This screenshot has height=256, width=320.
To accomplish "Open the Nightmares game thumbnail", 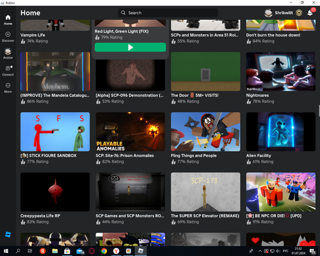I will [x=281, y=72].
